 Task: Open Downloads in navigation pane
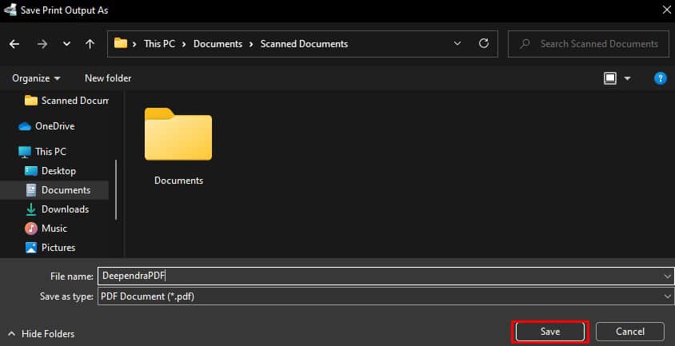click(x=57, y=209)
